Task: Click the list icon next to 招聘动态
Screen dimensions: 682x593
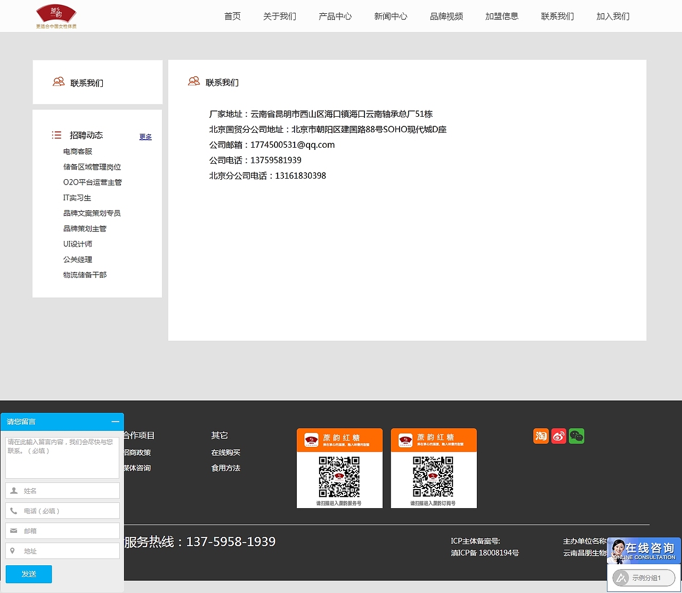Action: [x=56, y=135]
